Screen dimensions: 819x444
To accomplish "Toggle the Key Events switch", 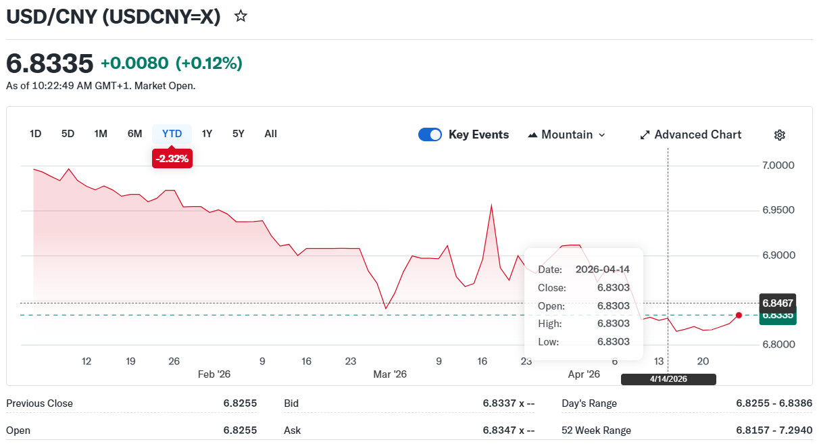I will (430, 134).
